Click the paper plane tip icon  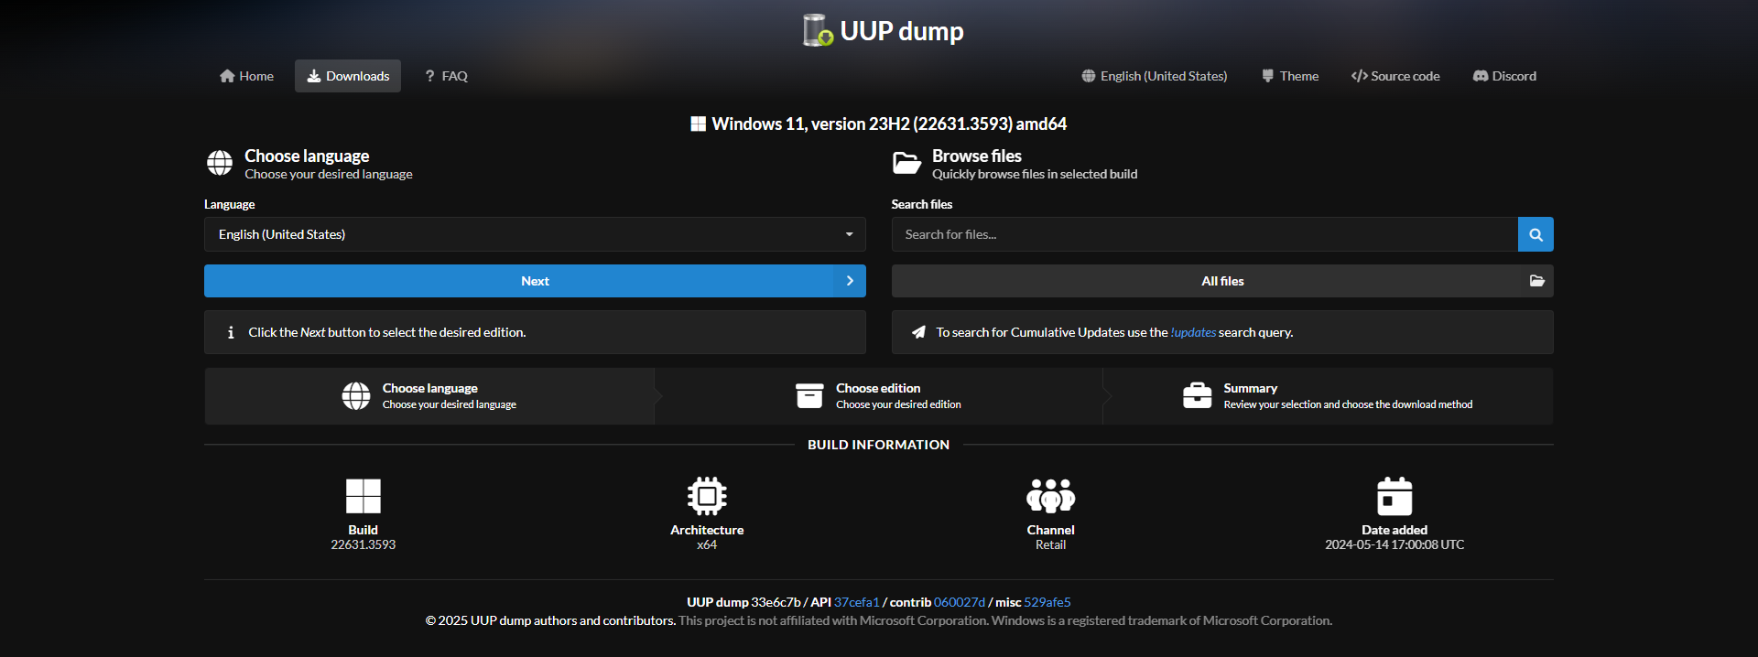coord(918,332)
